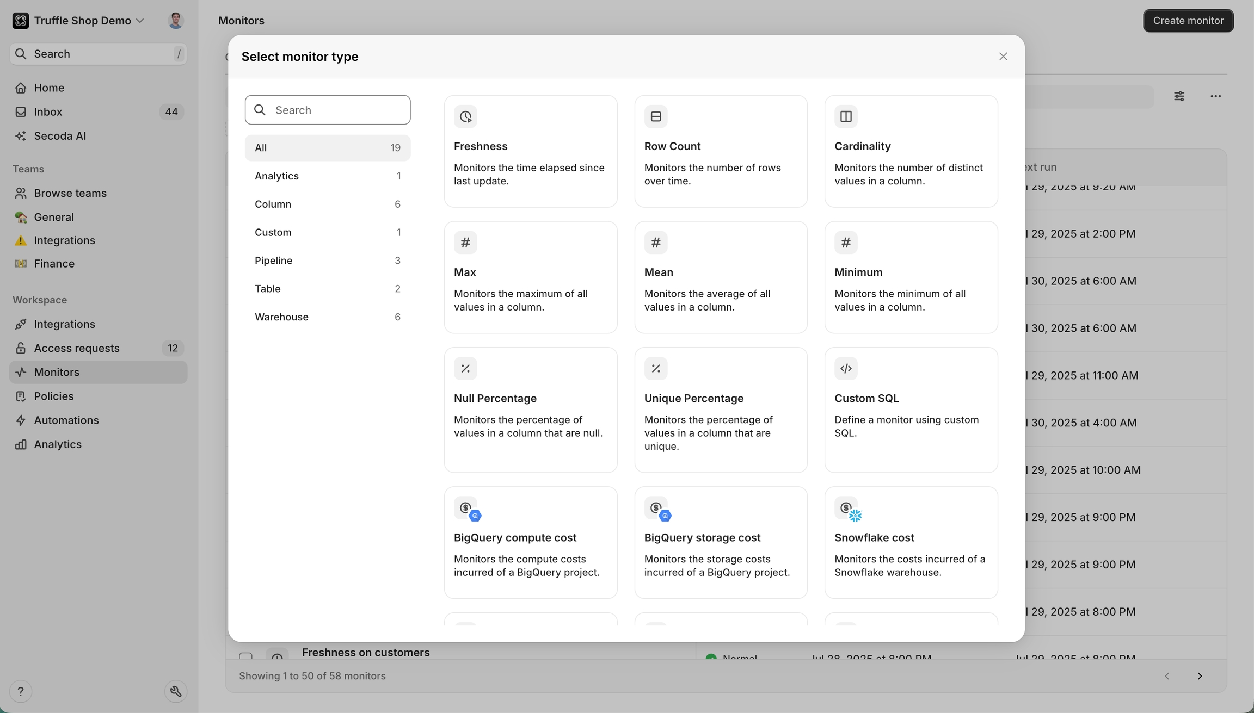This screenshot has width=1254, height=713.
Task: Click BigQuery compute cost icon
Action: (x=467, y=509)
